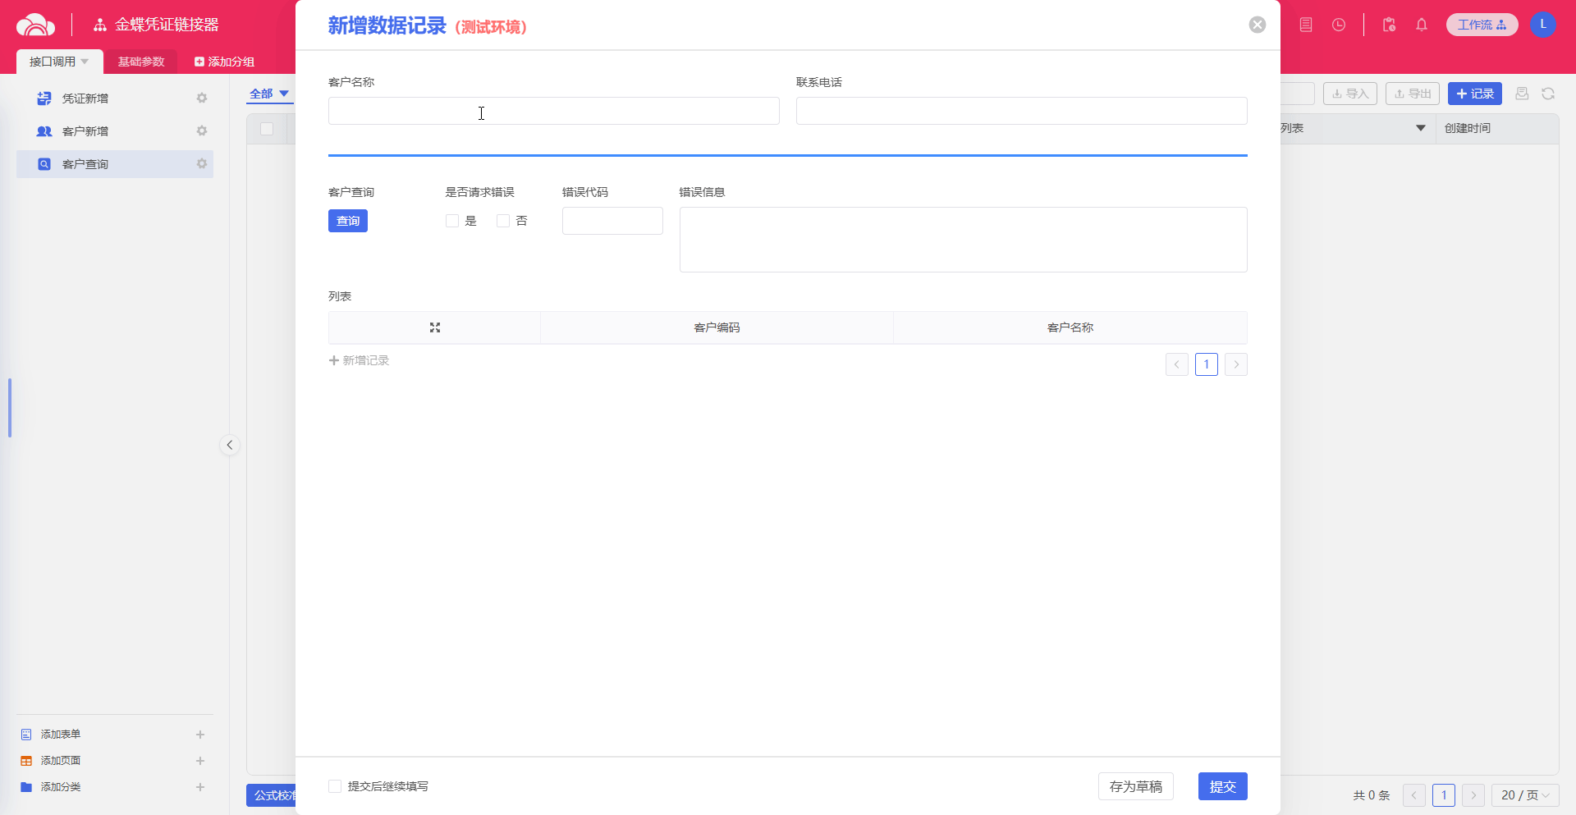Click the + 记录 button
The height and width of the screenshot is (815, 1576).
[x=1475, y=94]
